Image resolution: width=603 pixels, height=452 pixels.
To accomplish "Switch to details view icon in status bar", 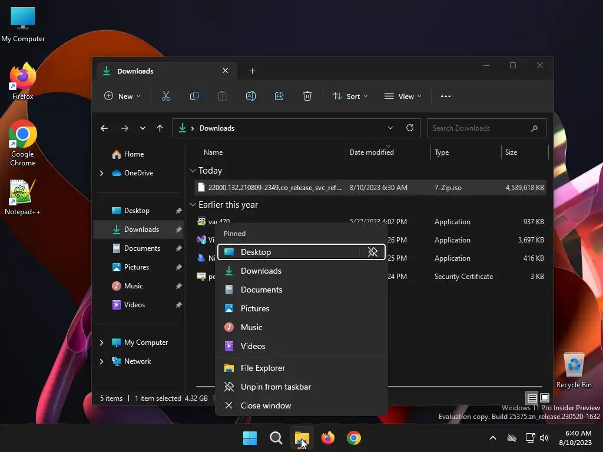I will pos(532,398).
